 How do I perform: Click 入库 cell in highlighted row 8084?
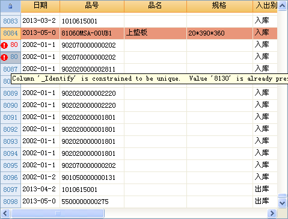tap(265, 33)
